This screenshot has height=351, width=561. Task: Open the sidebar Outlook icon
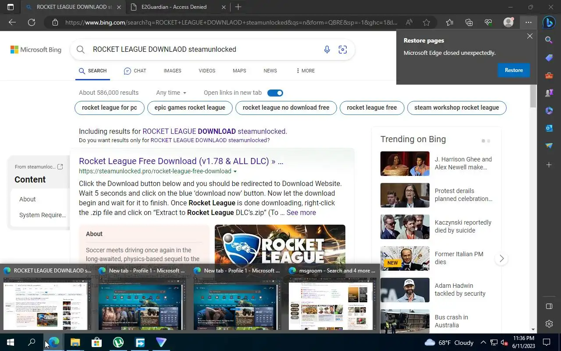click(549, 128)
